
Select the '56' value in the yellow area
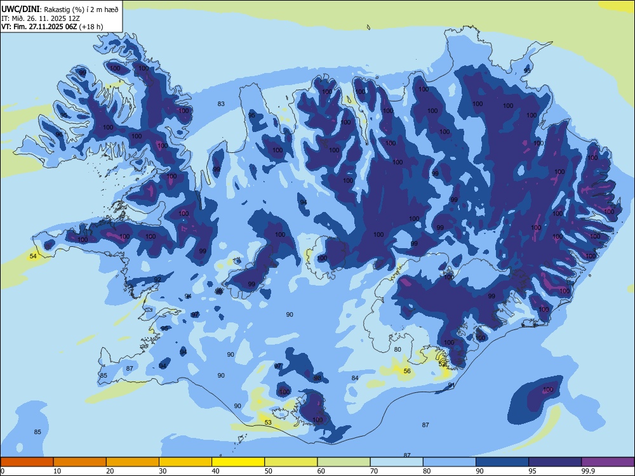point(407,371)
